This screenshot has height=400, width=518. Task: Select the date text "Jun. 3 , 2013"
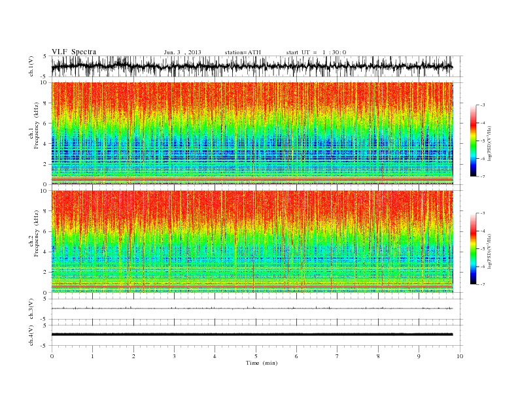[182, 52]
